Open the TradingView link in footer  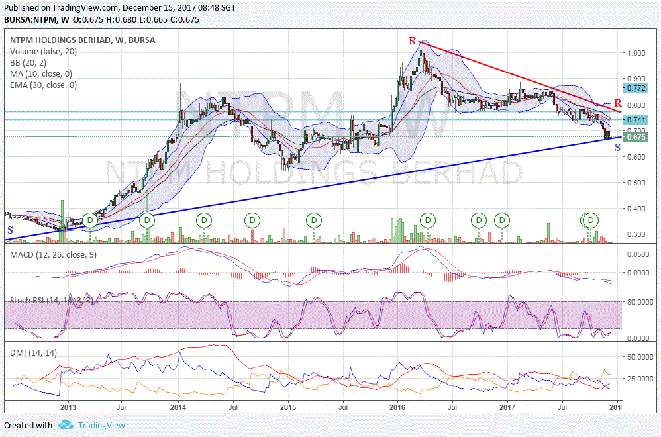tap(101, 425)
